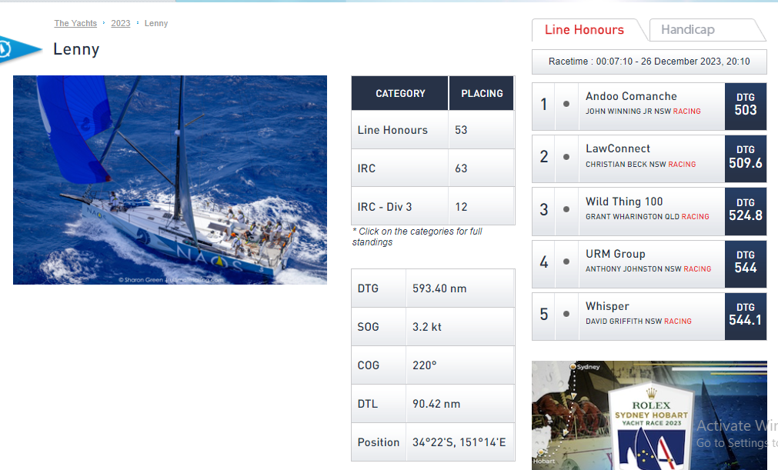Click skipper name Grant Wharington QLD
The height and width of the screenshot is (470, 778).
(x=633, y=217)
